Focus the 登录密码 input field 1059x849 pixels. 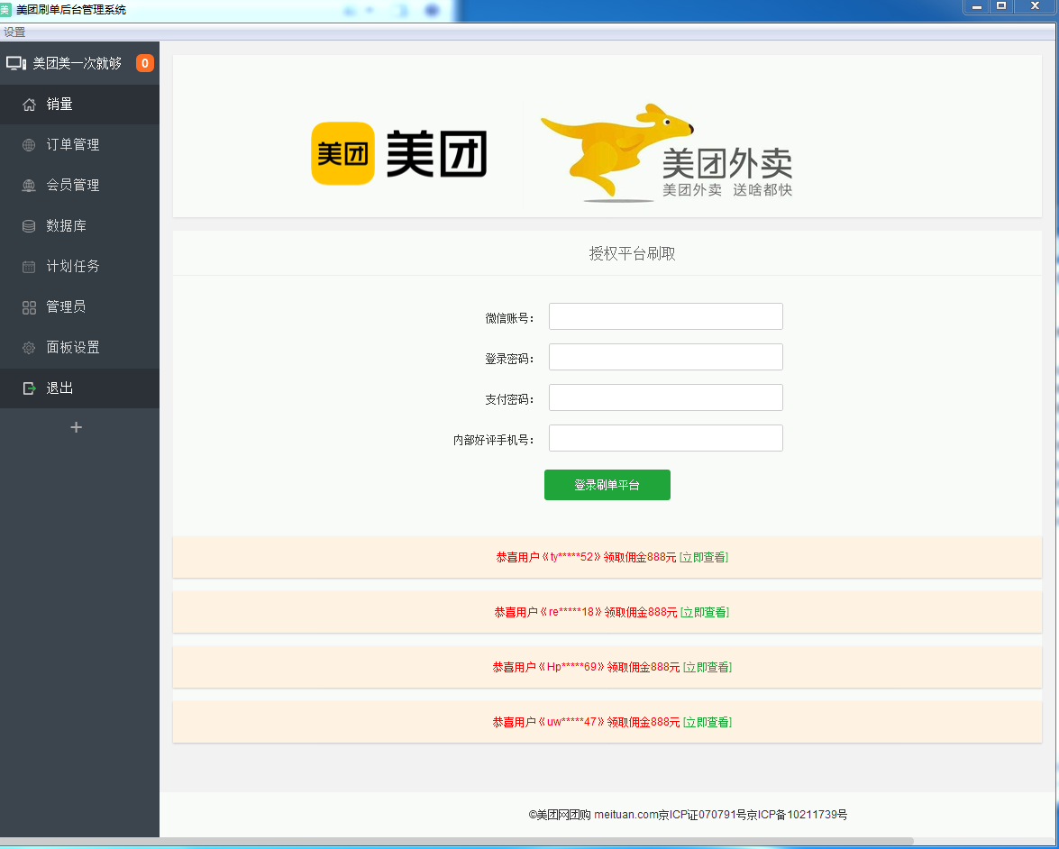tap(666, 357)
